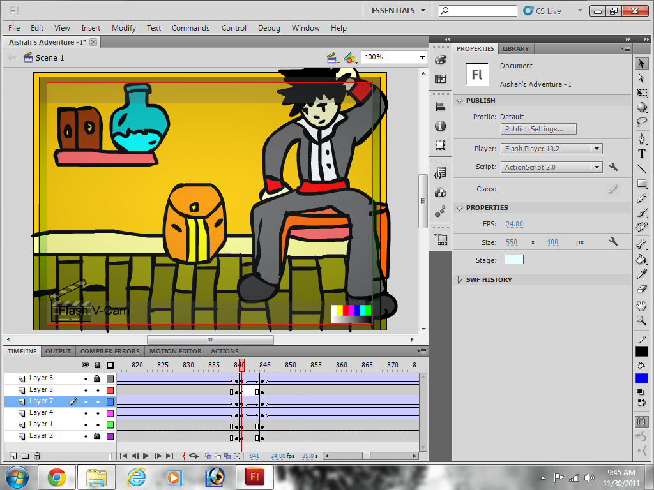This screenshot has height=490, width=654.
Task: Click the Delete layer trash icon
Action: pos(37,456)
